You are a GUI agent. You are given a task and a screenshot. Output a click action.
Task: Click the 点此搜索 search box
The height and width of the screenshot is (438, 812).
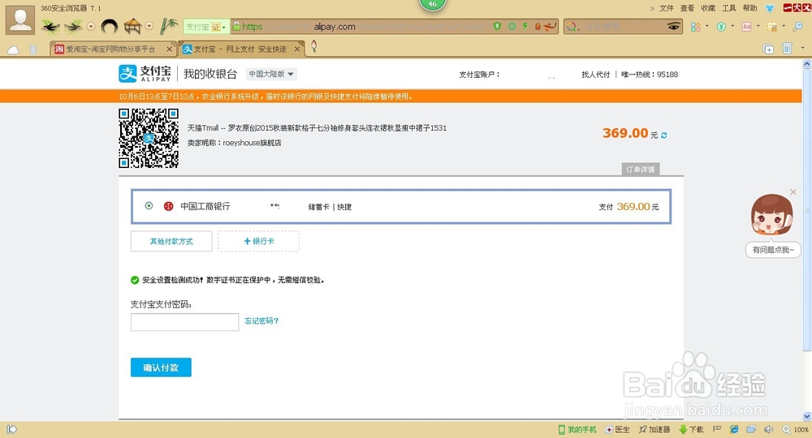(x=624, y=27)
